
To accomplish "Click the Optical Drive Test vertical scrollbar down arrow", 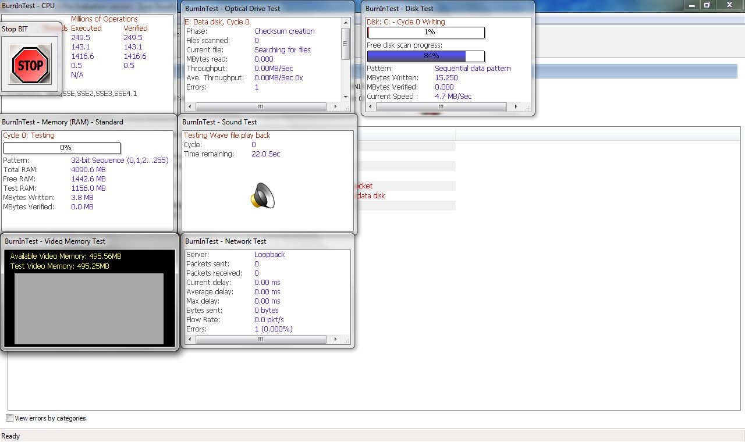I will click(345, 97).
